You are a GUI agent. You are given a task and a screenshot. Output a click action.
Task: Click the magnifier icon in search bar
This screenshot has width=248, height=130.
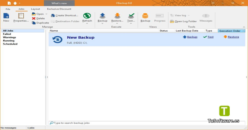coord(51,123)
